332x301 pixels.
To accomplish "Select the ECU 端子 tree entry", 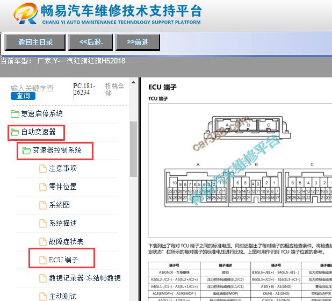I will 63,260.
